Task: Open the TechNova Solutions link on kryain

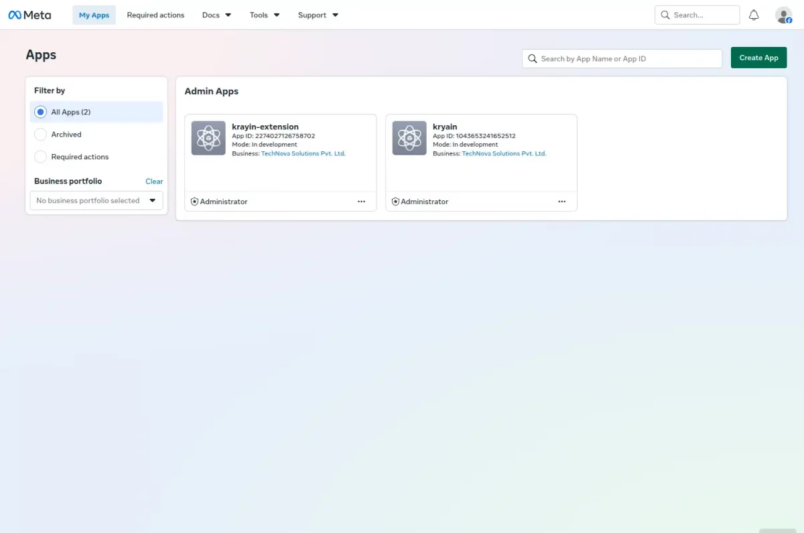Action: 505,153
